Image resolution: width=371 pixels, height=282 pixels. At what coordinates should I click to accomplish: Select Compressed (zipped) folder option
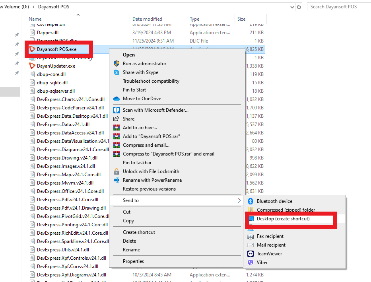click(286, 210)
